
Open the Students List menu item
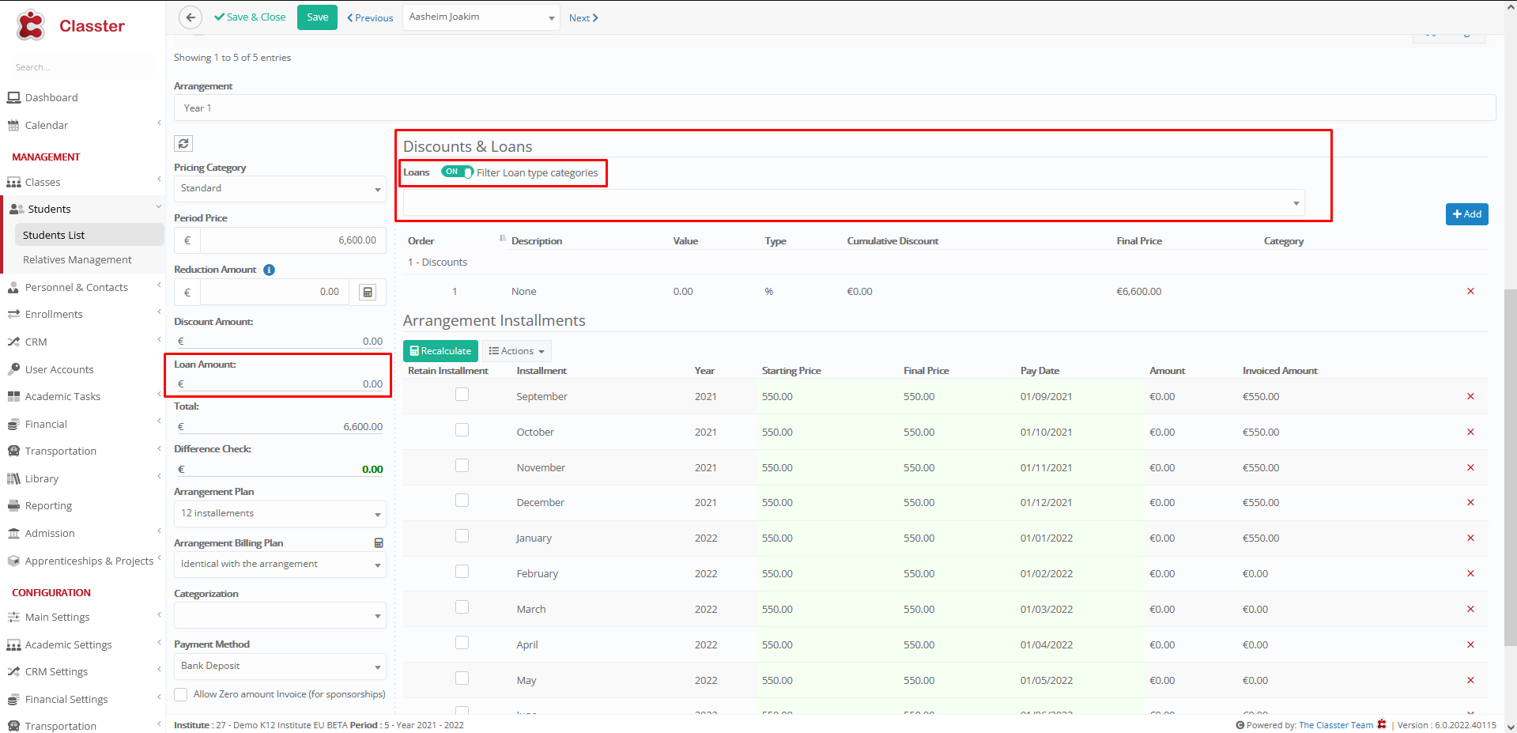pos(89,235)
